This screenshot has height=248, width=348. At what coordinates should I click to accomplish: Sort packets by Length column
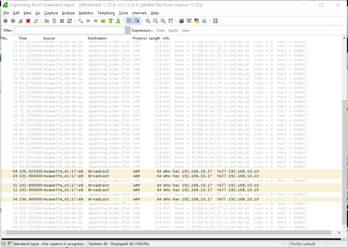coord(155,38)
